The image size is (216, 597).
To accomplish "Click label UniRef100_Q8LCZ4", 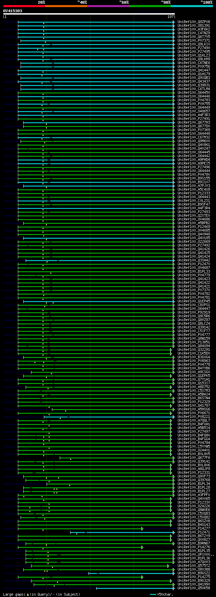I will [194, 323].
